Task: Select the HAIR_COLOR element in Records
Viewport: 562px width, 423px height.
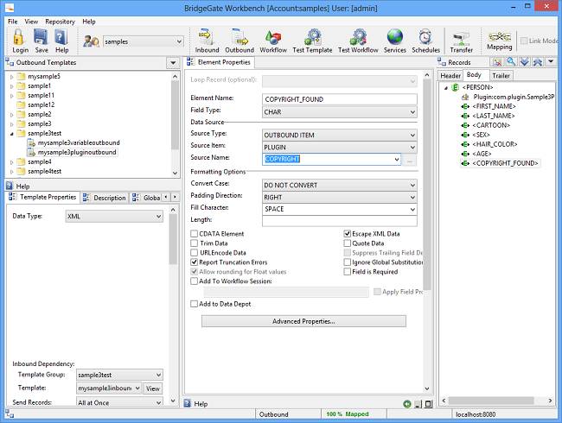Action: [495, 144]
